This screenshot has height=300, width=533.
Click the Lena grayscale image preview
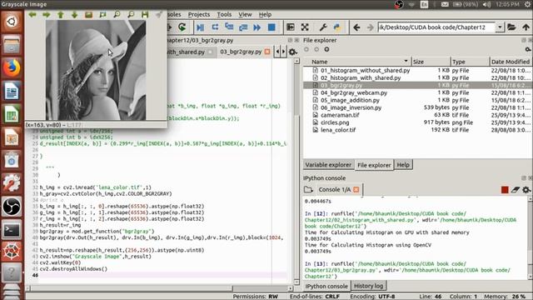96,70
